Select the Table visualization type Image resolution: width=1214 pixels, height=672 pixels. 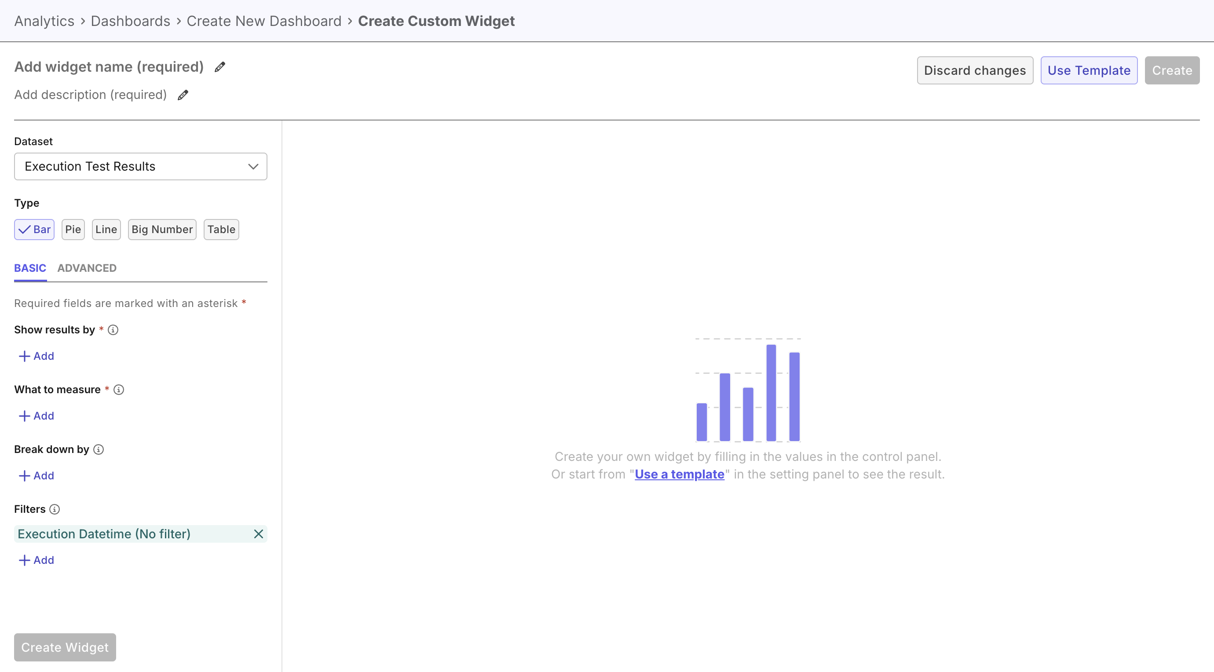pyautogui.click(x=221, y=230)
